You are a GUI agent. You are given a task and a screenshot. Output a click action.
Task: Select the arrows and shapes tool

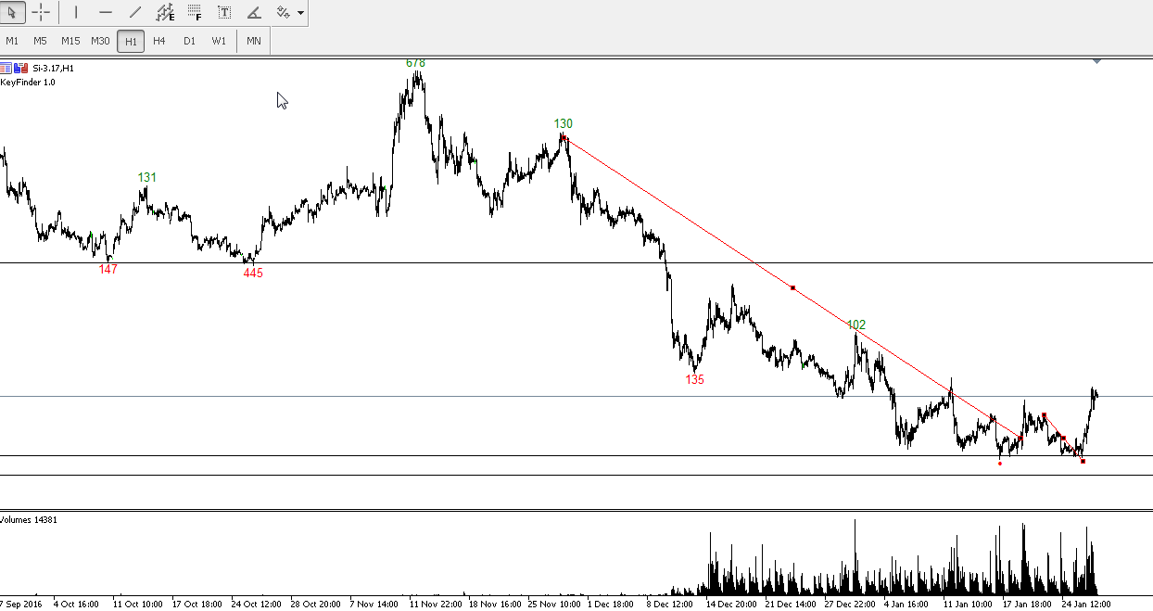tap(283, 13)
